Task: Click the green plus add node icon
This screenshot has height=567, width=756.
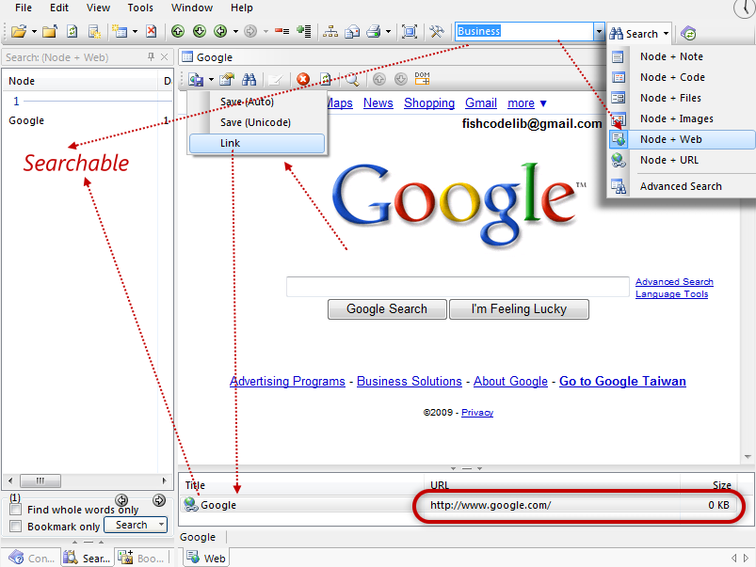Action: click(304, 32)
